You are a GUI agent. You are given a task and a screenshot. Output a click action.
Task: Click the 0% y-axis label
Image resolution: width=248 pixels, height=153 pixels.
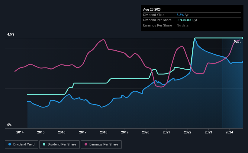pos(9,125)
